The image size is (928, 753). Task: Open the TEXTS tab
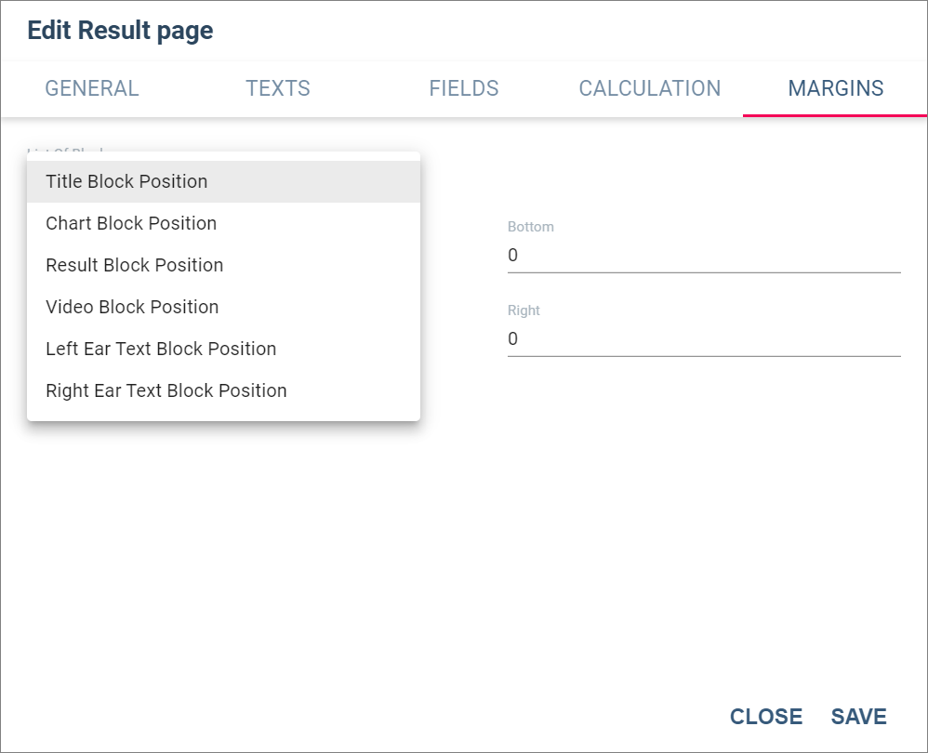coord(278,88)
